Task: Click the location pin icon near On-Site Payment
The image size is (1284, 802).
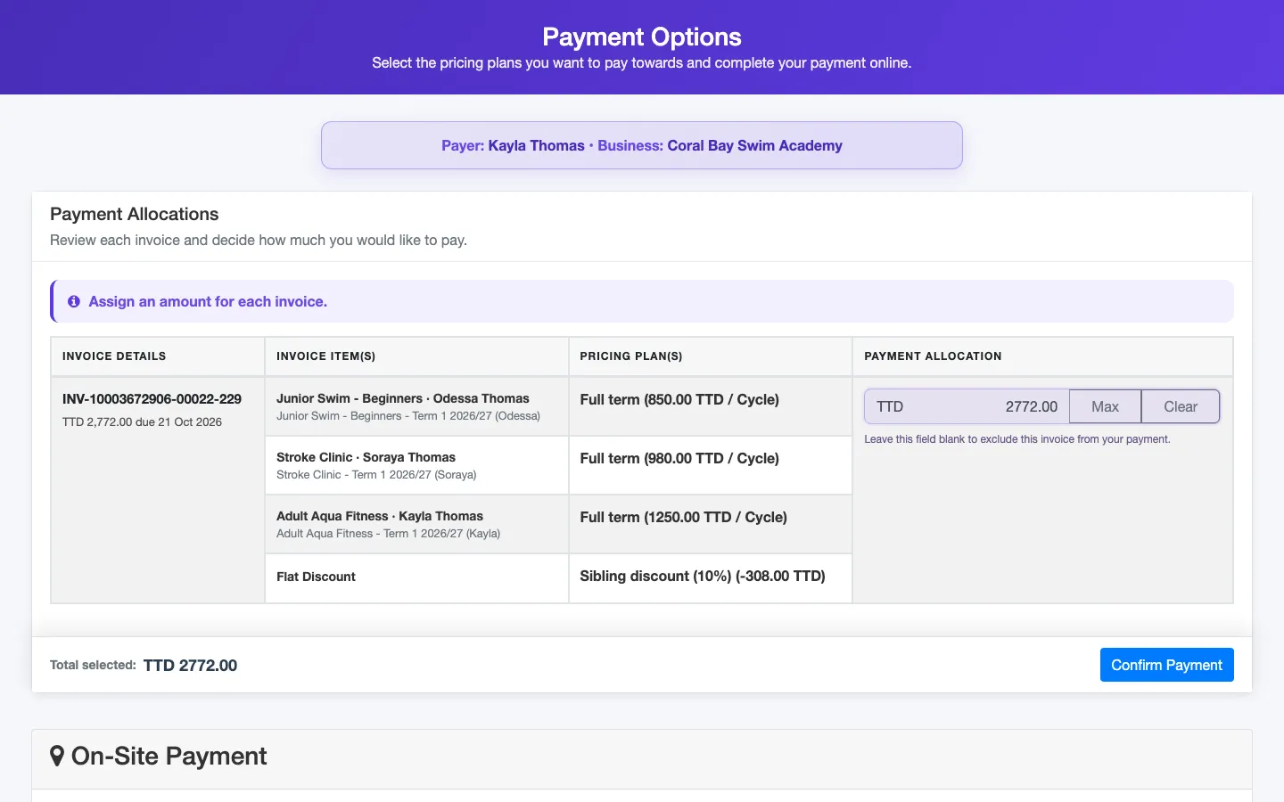Action: tap(57, 757)
